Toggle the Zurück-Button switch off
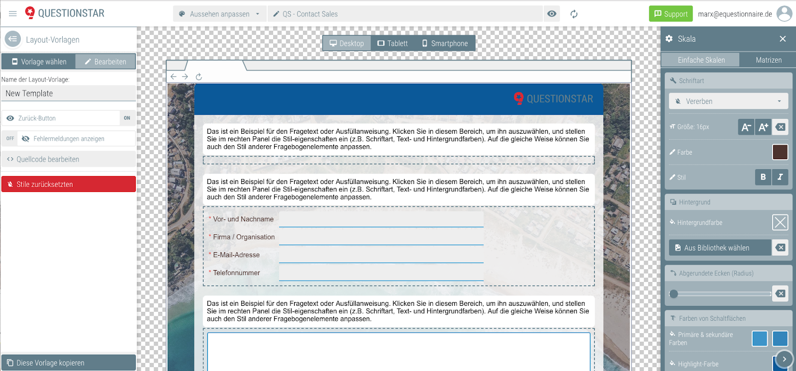The image size is (796, 371). 127,118
